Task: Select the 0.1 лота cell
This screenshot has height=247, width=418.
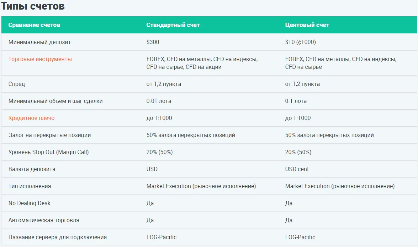Action: coord(296,101)
